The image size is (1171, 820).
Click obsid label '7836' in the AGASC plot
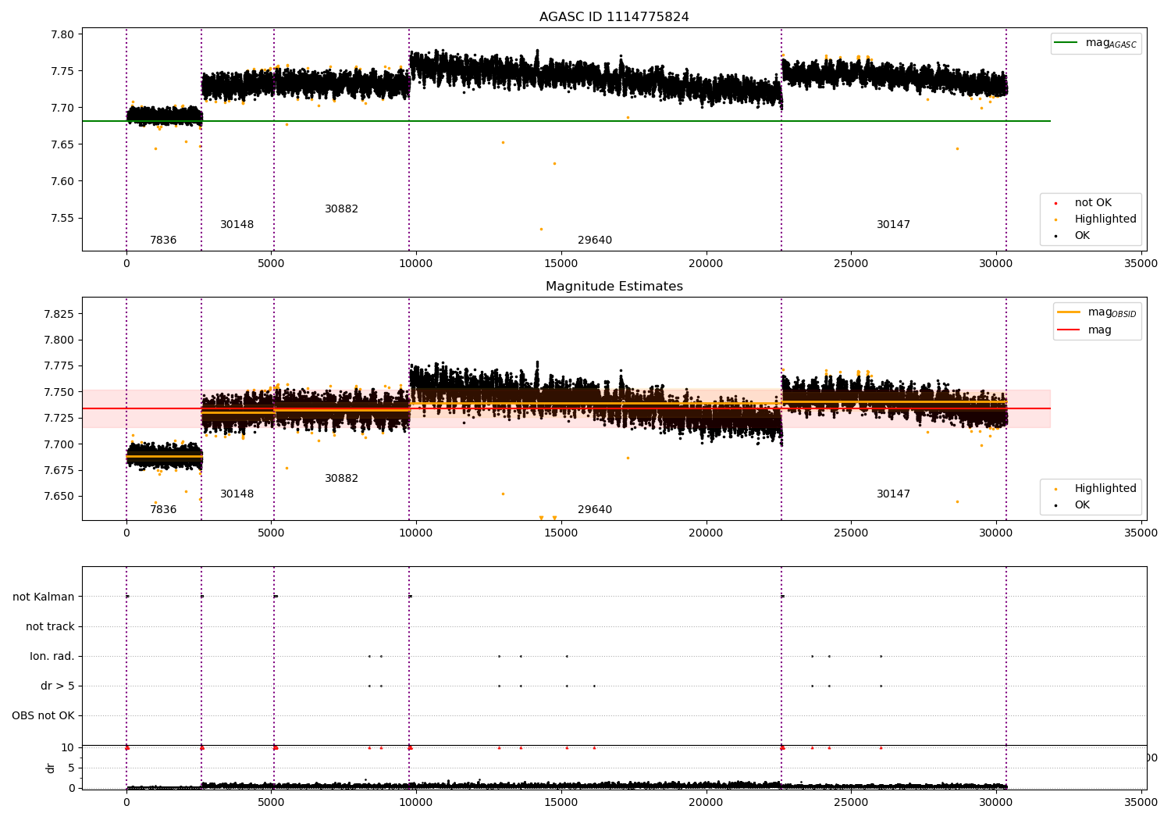[163, 241]
